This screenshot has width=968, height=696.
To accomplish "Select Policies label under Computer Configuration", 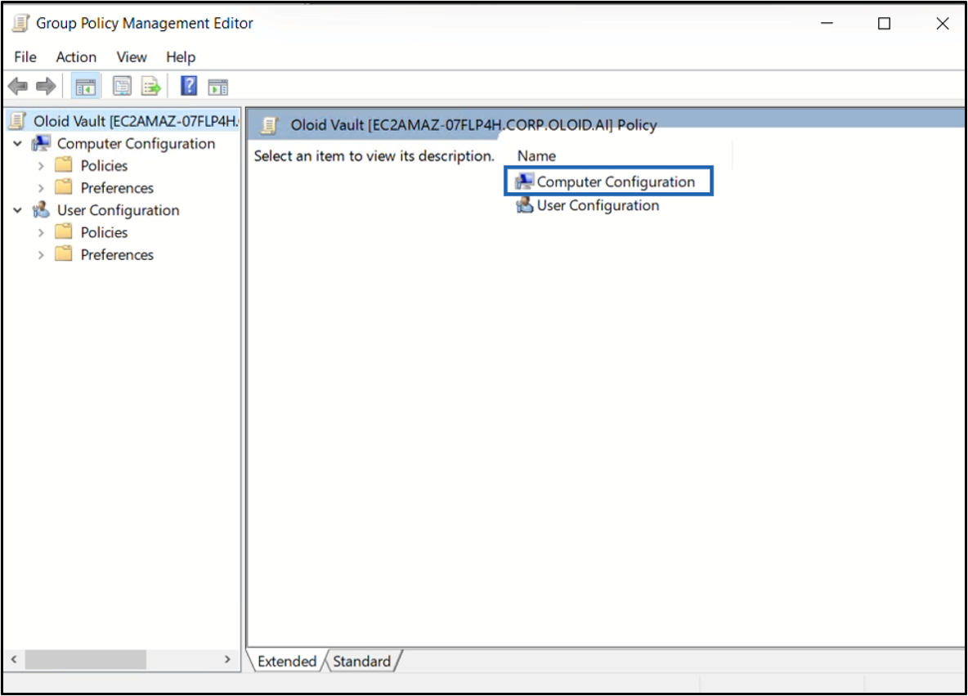I will click(105, 165).
